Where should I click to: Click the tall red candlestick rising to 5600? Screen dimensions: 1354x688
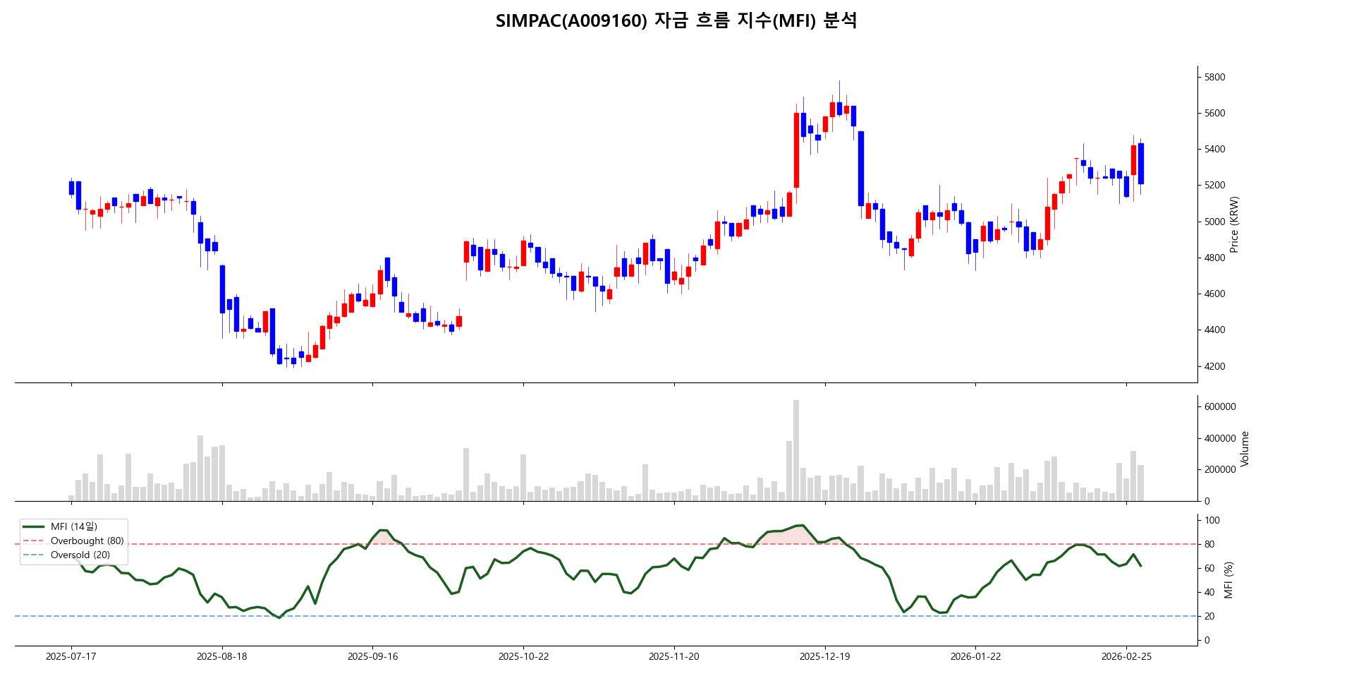point(796,150)
